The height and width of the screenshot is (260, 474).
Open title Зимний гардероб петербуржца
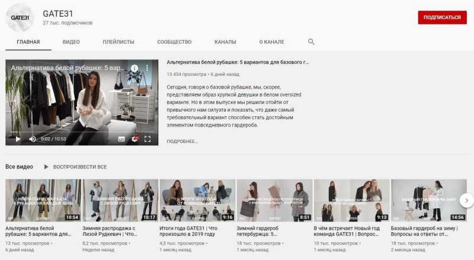tap(258, 232)
